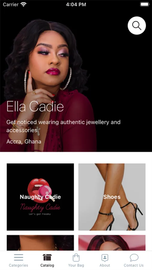
Task: Open the Shoes category tile
Action: (112, 197)
